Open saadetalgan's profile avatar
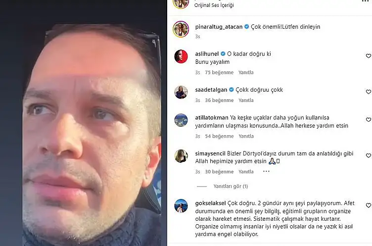 pos(181,92)
